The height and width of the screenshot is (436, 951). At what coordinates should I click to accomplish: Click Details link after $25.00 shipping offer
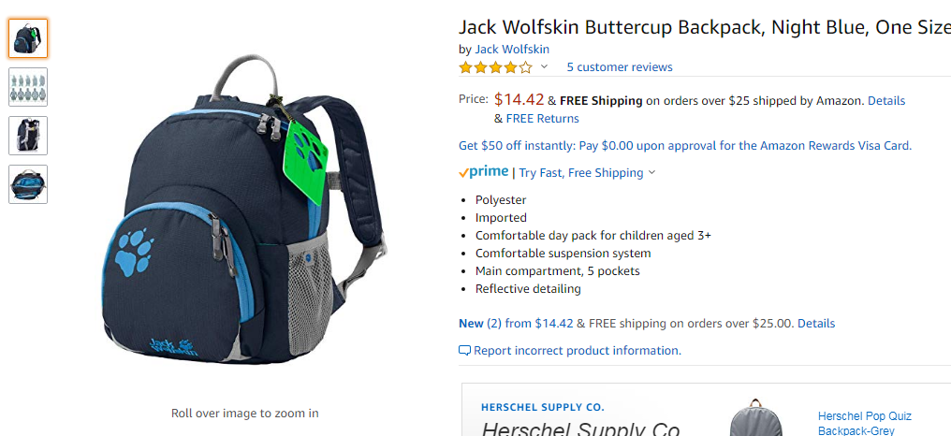click(816, 324)
